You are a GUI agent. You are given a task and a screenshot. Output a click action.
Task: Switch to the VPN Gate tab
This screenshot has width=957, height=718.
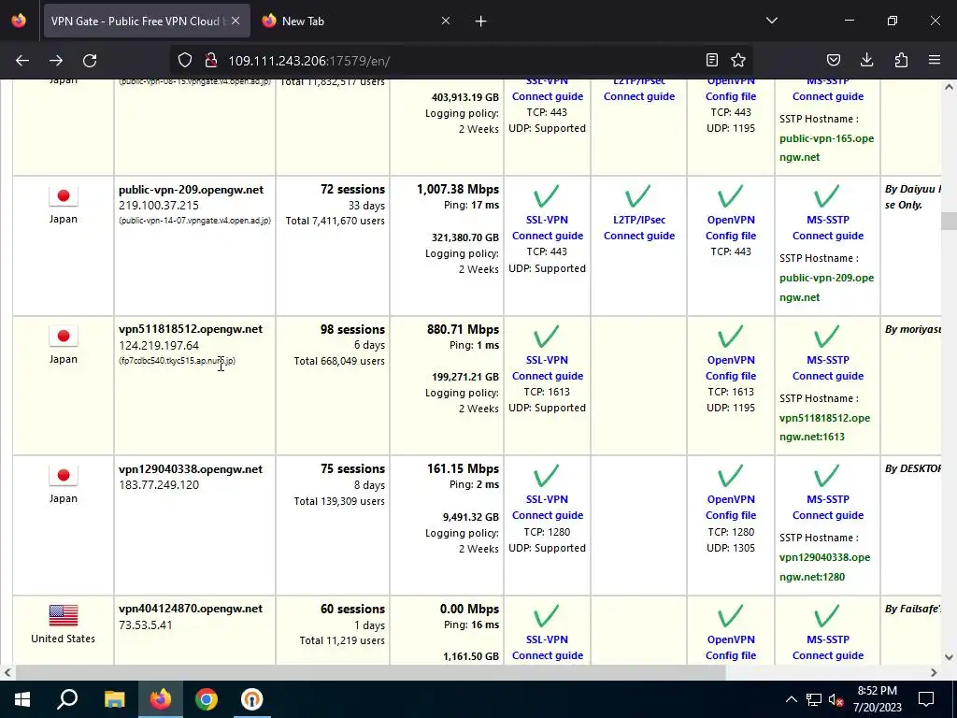[x=147, y=22]
